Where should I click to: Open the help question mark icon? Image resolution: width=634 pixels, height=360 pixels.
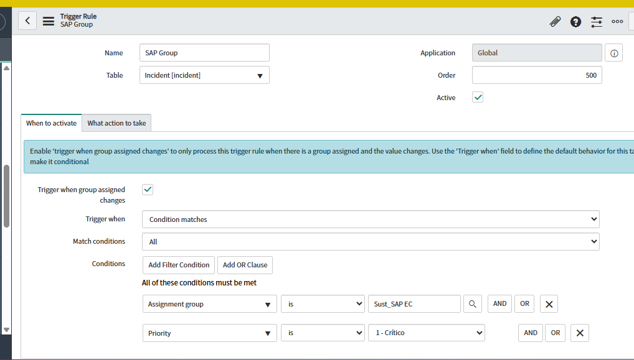click(x=575, y=22)
